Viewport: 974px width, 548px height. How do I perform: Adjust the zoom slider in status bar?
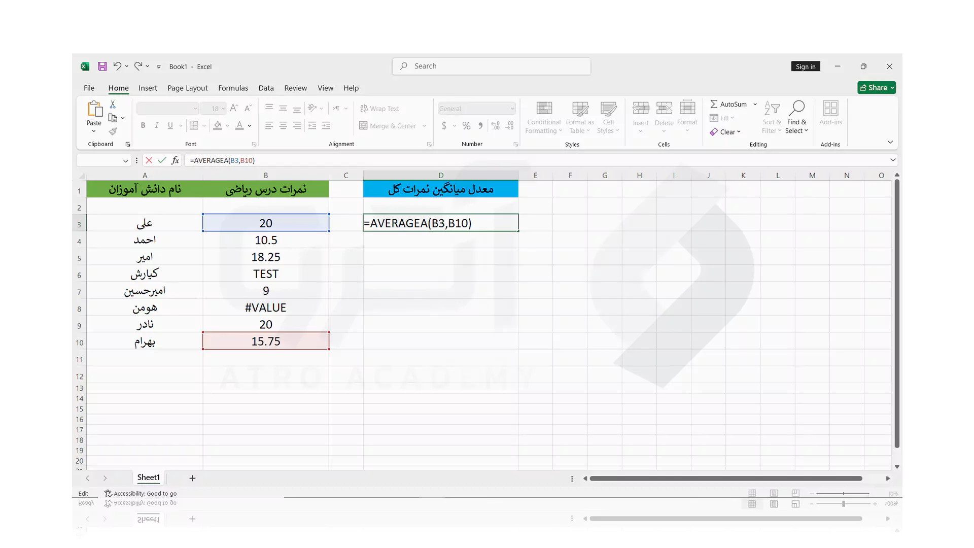(843, 494)
